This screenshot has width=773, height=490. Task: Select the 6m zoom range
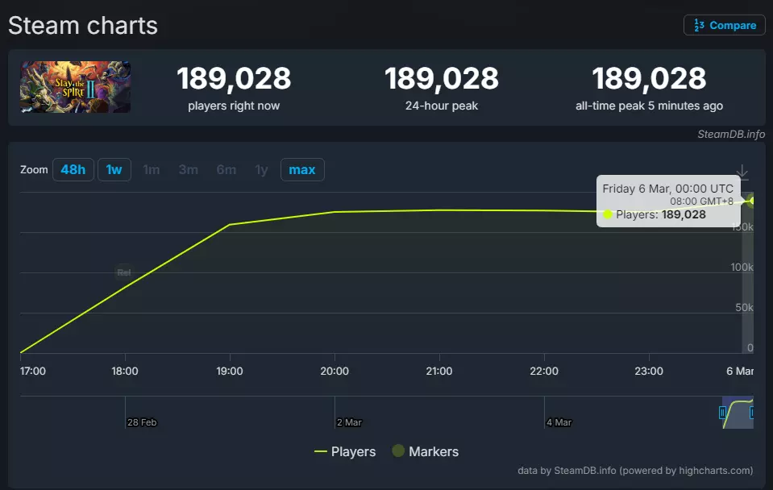pyautogui.click(x=226, y=169)
